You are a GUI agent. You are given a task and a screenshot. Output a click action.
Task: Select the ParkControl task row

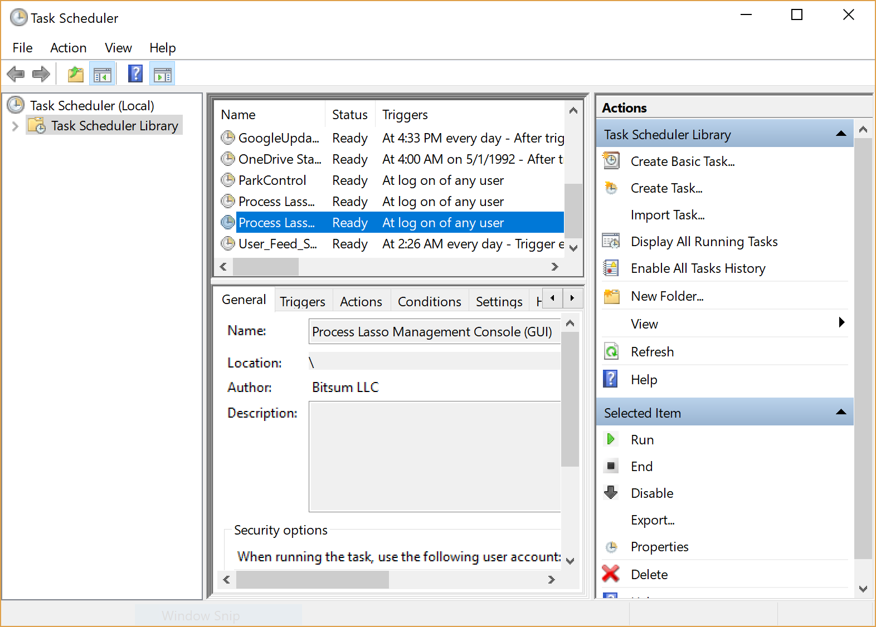pyautogui.click(x=272, y=180)
